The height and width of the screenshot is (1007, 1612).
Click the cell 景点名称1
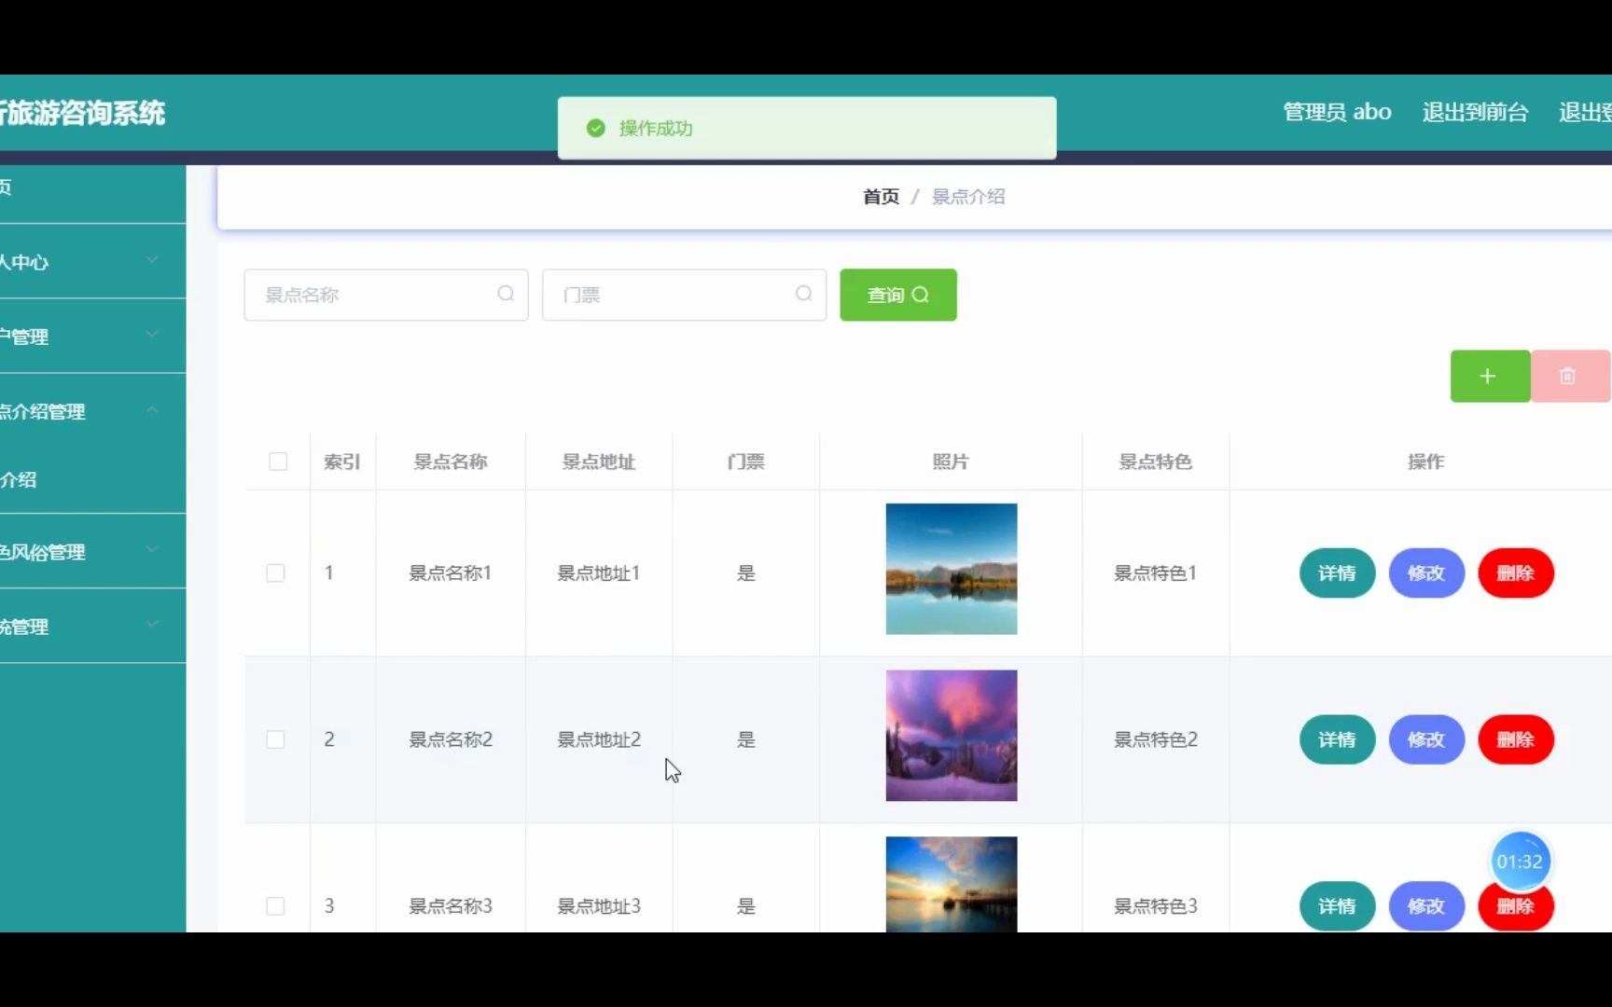(x=451, y=572)
